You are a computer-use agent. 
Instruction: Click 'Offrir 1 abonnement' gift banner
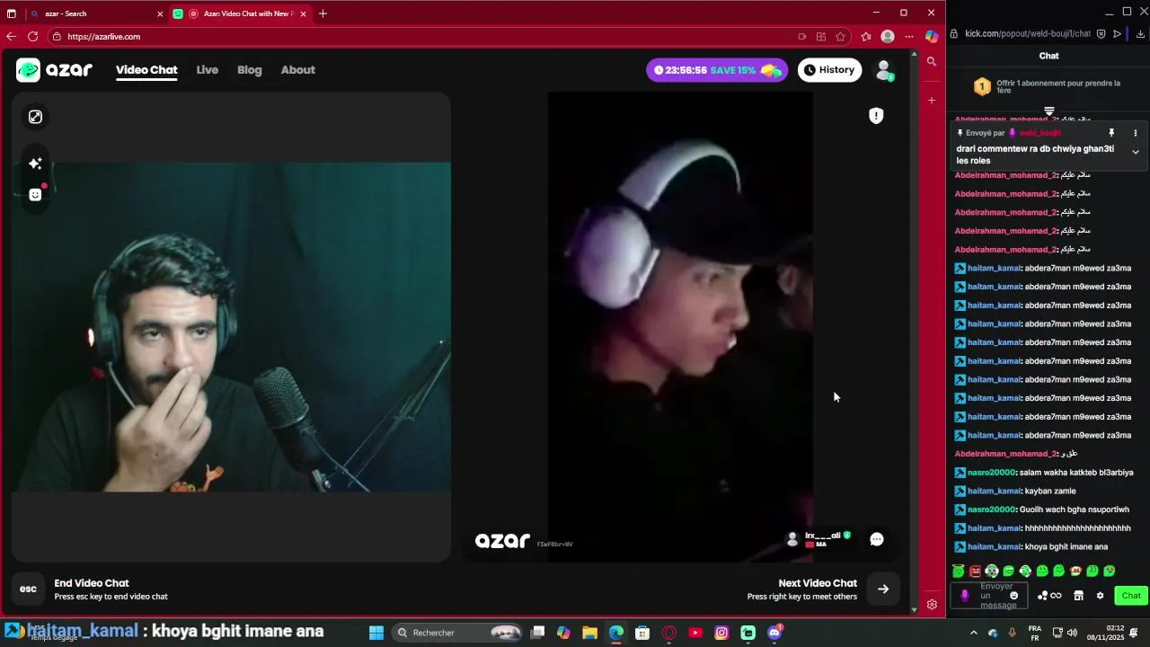pos(1048,87)
